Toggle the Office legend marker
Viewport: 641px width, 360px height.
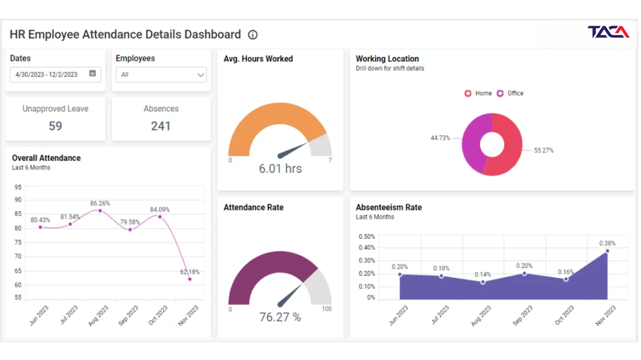click(500, 93)
